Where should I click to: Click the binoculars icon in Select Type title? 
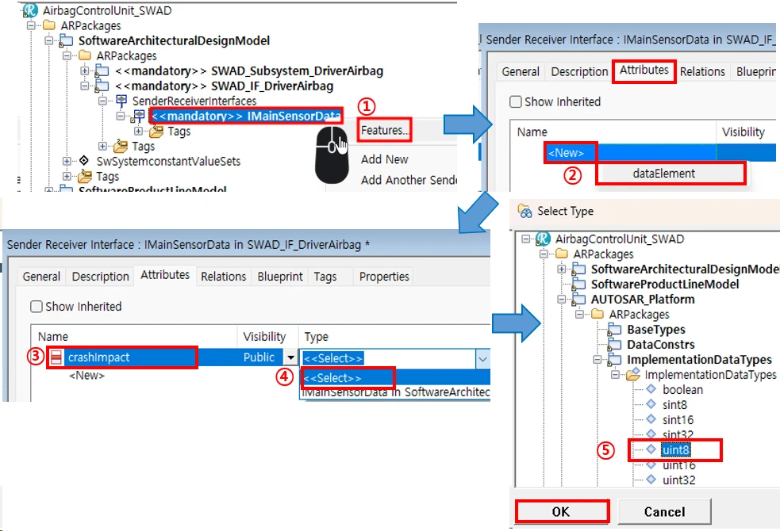(x=524, y=211)
